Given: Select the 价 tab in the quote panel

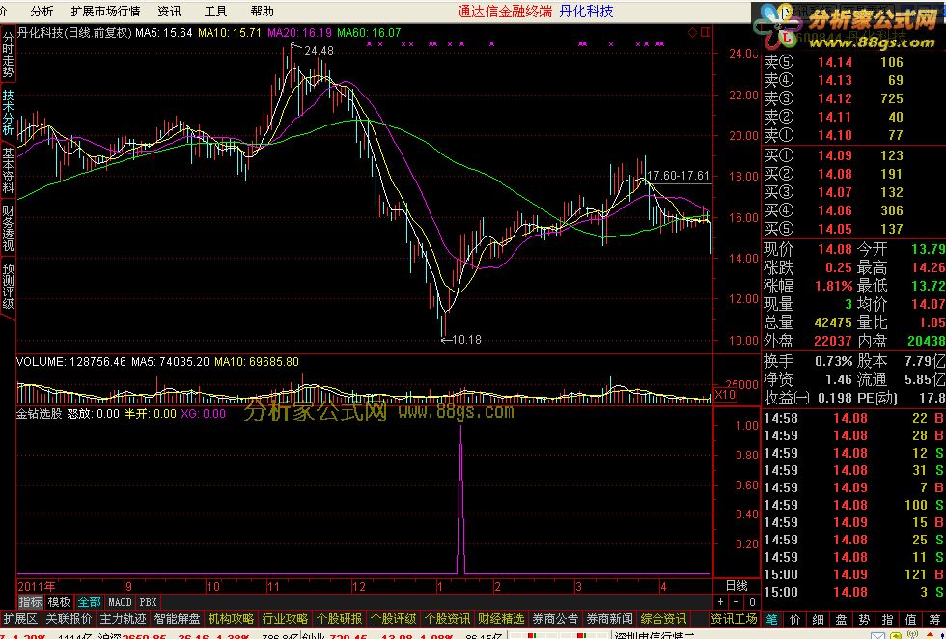Looking at the screenshot, I should tap(795, 619).
